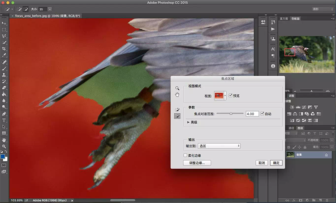Swap foreground and background colors
The width and height of the screenshot is (336, 203).
(x=6, y=151)
